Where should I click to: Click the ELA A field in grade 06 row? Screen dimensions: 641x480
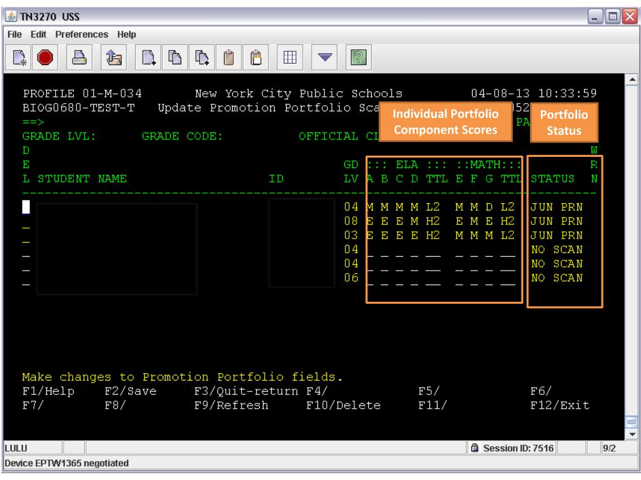tap(370, 278)
